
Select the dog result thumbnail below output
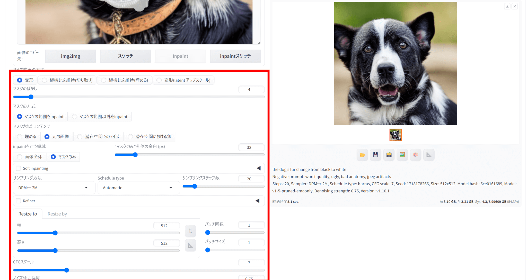[396, 135]
